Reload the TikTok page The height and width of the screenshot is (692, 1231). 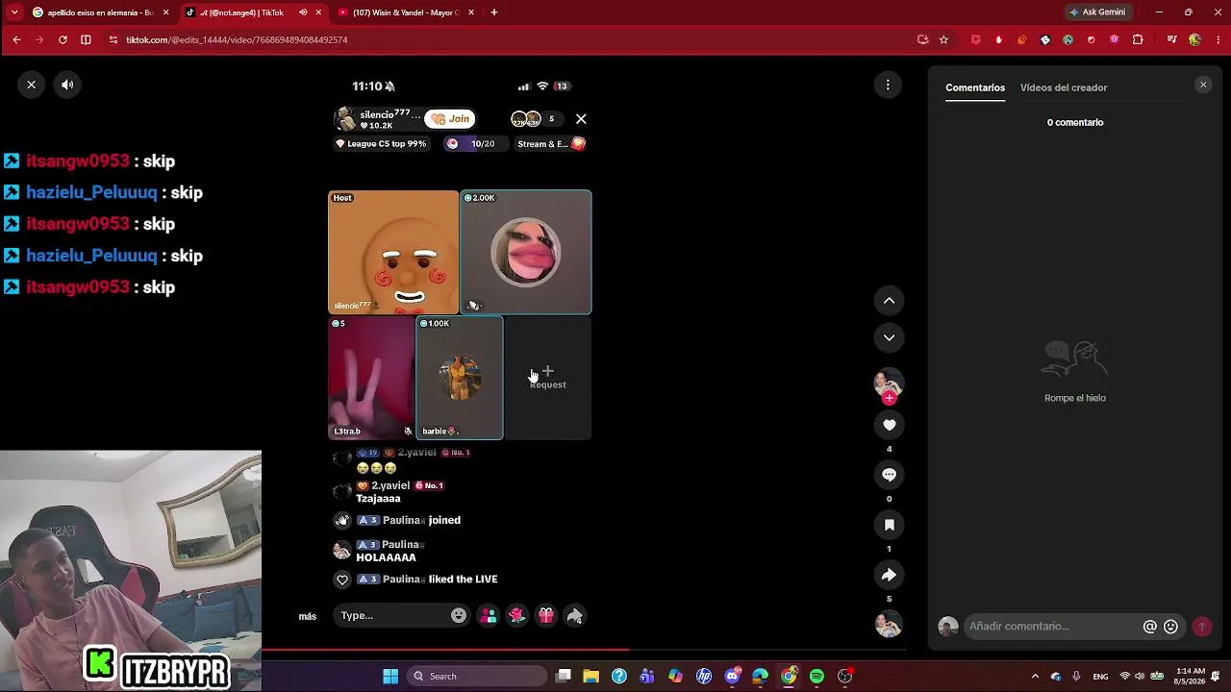coord(63,39)
